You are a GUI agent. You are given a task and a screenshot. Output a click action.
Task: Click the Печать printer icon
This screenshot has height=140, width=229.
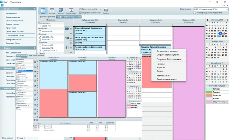coord(106,11)
